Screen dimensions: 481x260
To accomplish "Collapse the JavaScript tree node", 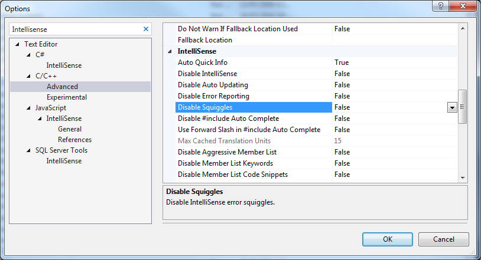I will point(28,108).
